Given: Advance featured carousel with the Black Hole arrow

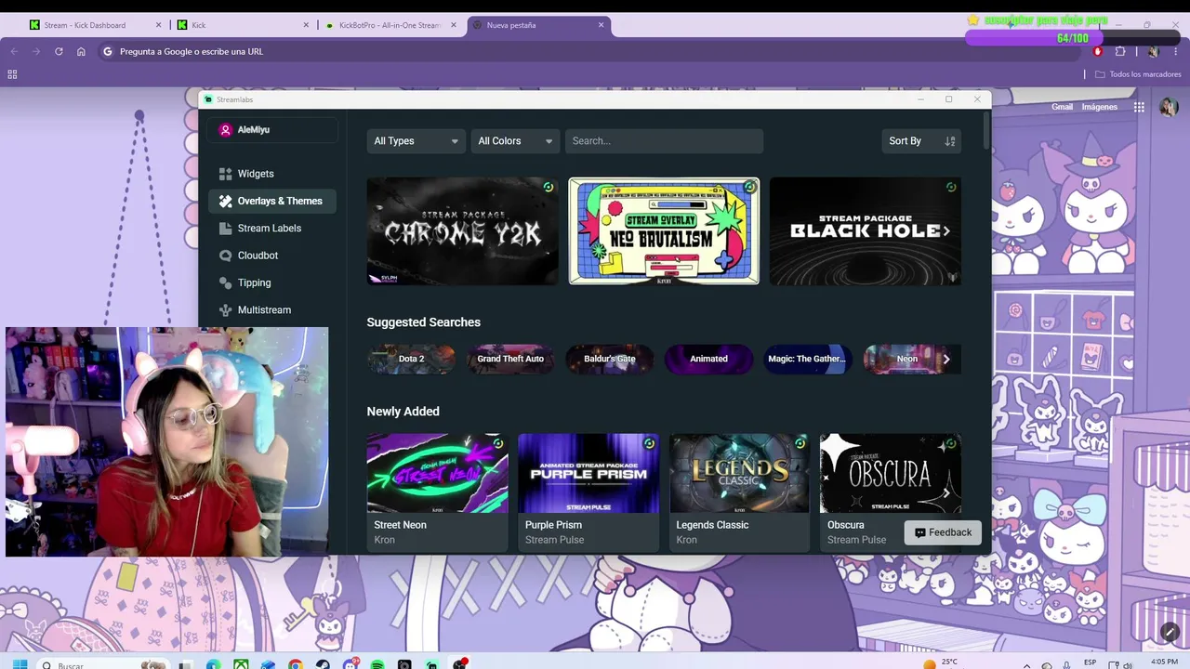Looking at the screenshot, I should [946, 231].
